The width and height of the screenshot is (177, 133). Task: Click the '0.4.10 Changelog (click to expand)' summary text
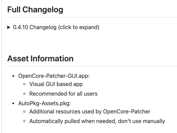56,27
